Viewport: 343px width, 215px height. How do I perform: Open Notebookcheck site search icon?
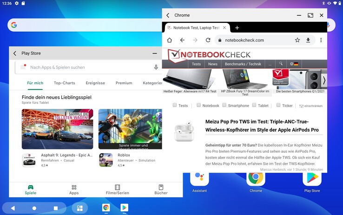point(281,64)
